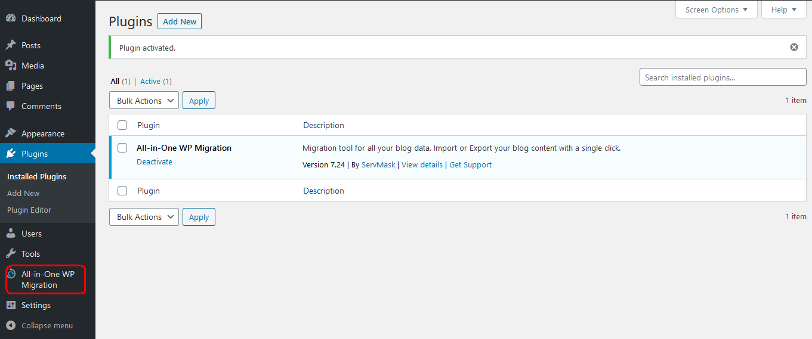Click Plugin activated message text
Screen dimensions: 812x339
point(147,48)
